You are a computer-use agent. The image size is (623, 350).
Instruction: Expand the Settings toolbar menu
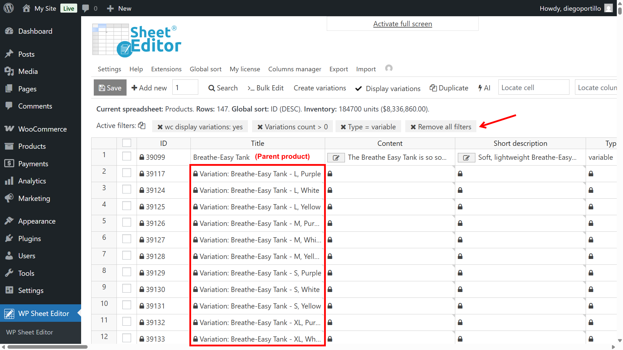[109, 69]
